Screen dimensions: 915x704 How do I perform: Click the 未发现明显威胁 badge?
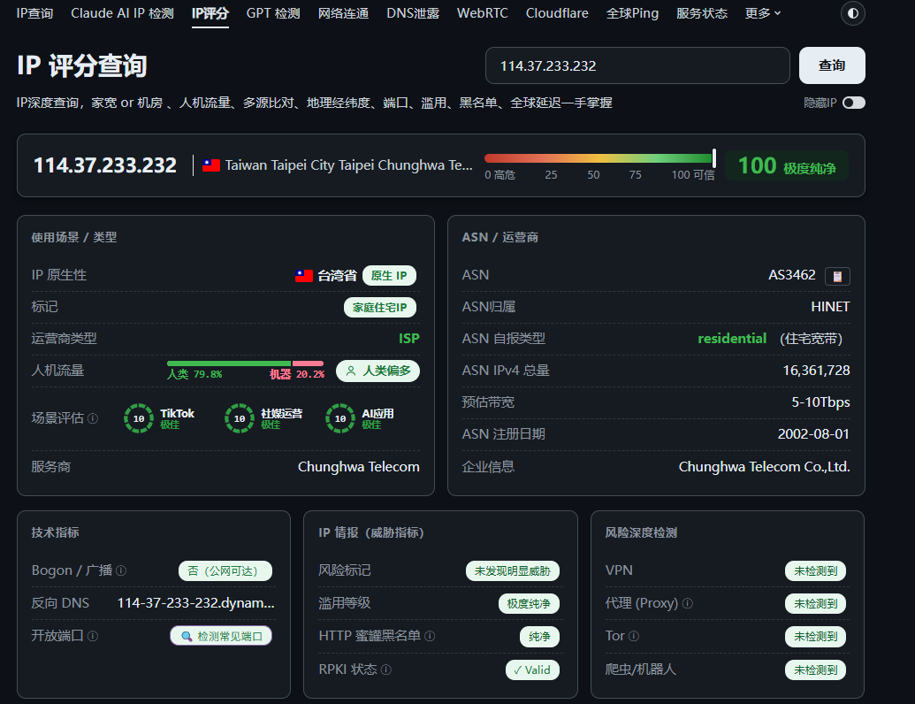point(513,571)
